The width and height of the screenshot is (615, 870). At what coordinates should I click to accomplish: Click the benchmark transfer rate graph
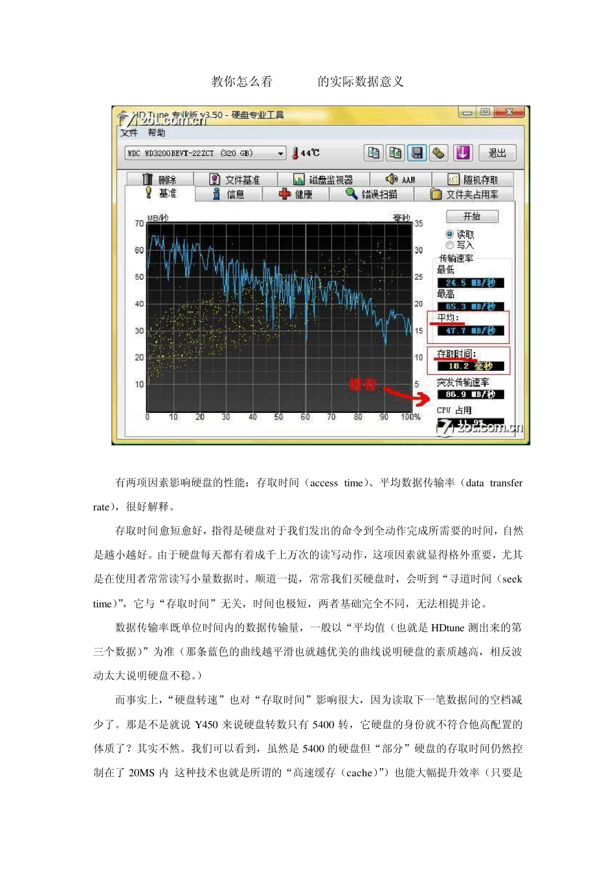click(x=279, y=317)
